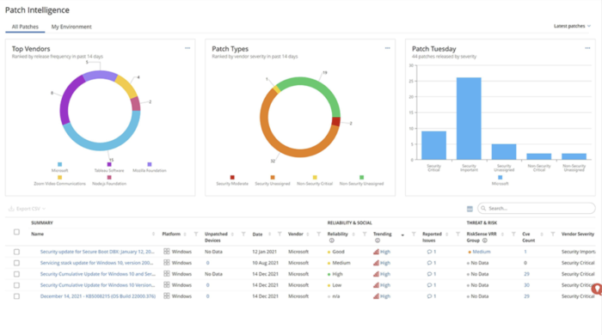Filter the Cve Count column

pyautogui.click(x=553, y=234)
